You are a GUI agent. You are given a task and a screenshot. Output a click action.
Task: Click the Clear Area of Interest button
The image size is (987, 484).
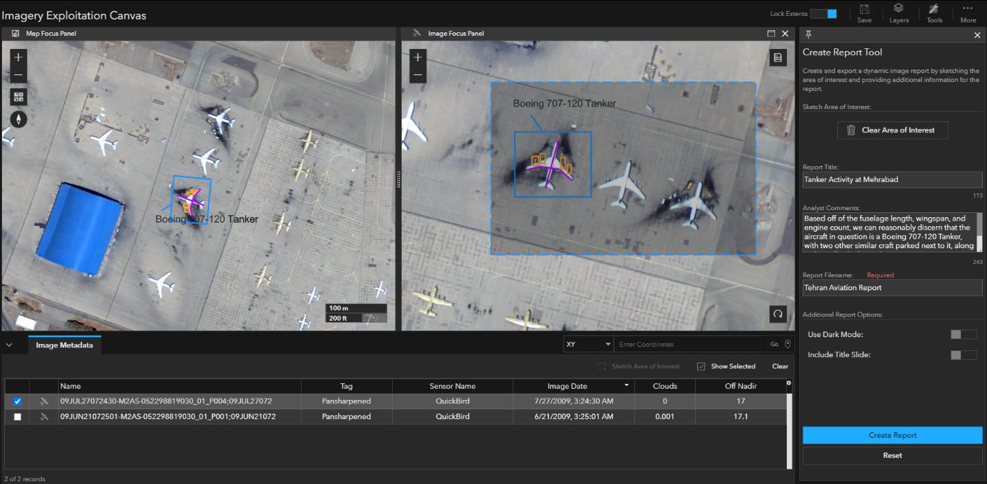click(x=892, y=130)
